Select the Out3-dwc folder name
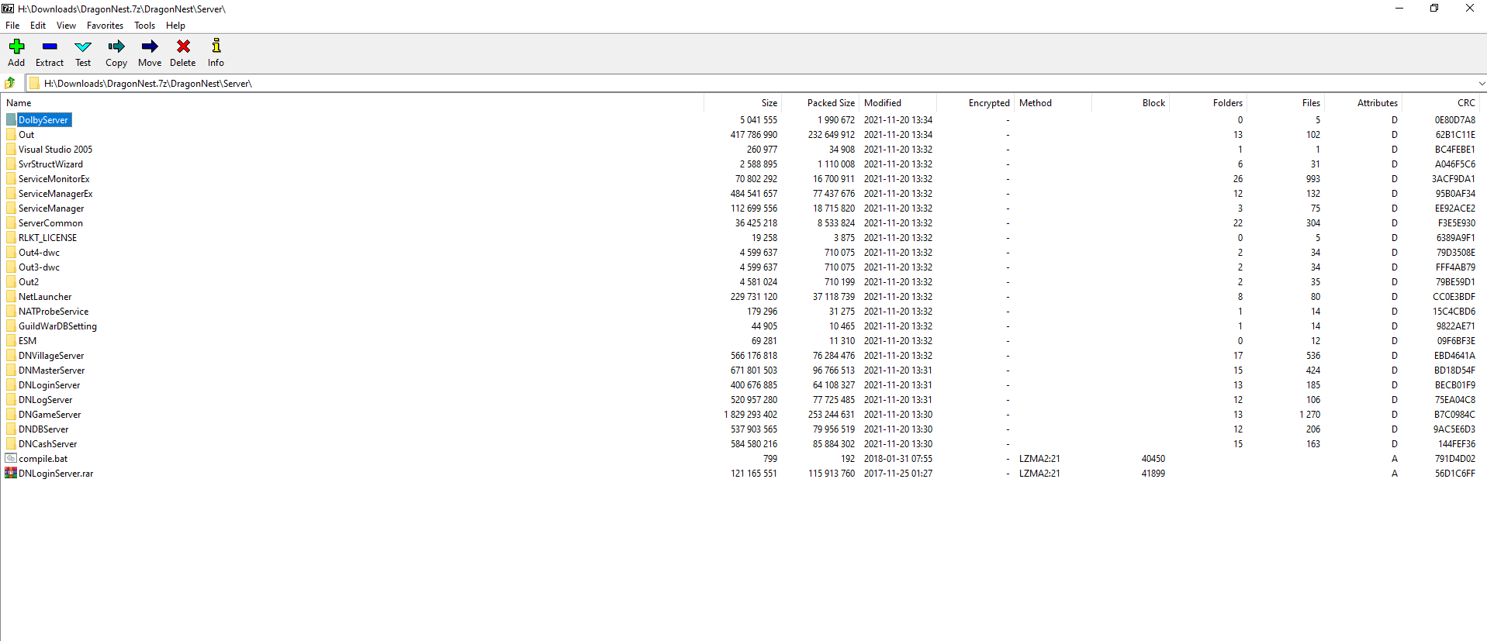Screen dimensions: 1487x641 pos(39,267)
